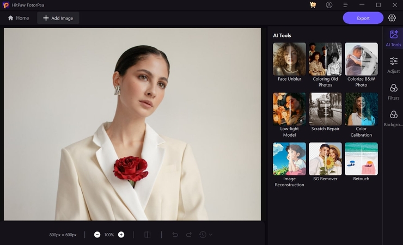
Task: Open the Filters sidebar tab
Action: point(393,92)
